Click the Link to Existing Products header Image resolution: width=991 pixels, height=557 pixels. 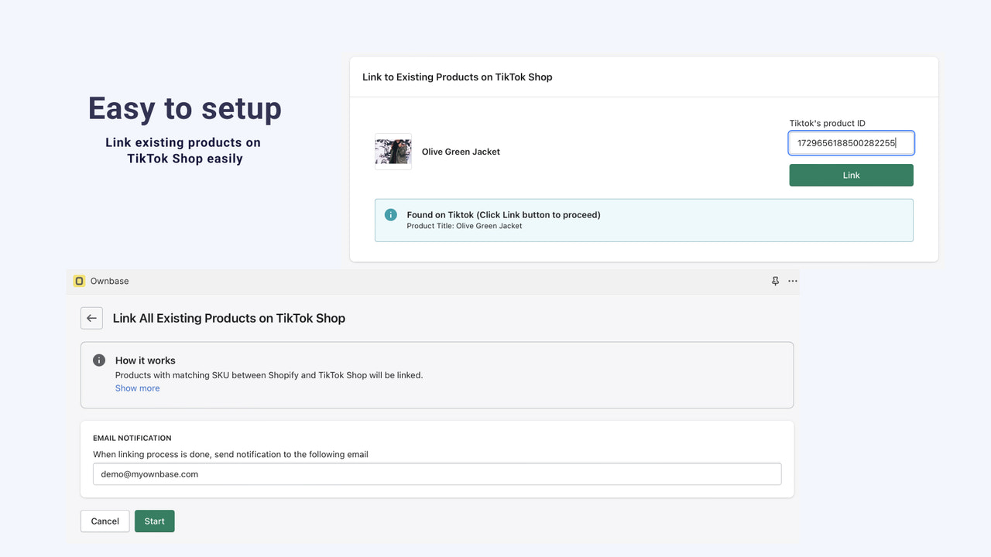pos(457,77)
